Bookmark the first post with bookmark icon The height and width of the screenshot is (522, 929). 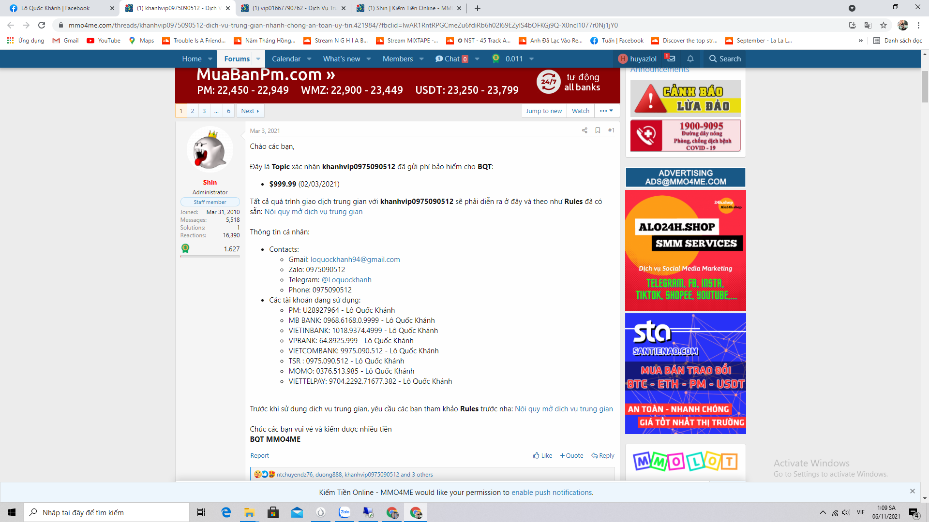[598, 130]
